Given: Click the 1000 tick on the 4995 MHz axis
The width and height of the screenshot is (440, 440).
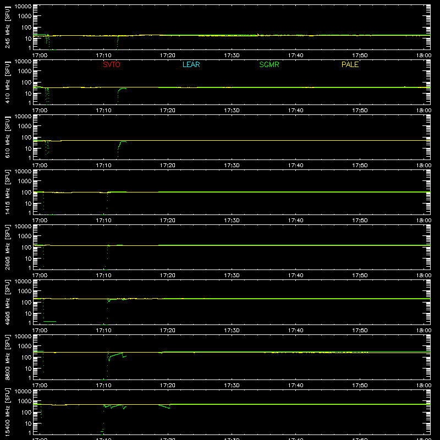Looking at the screenshot, I should tap(25, 291).
